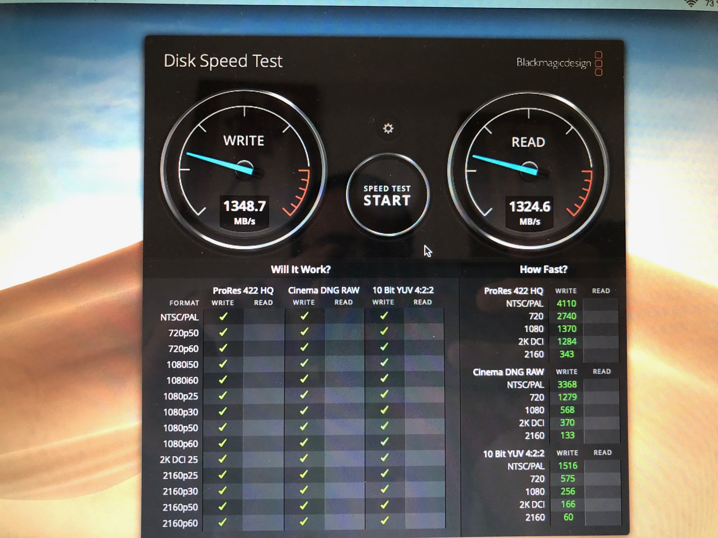Click the 4110 ProRes NTSC/PAL write value
The width and height of the screenshot is (718, 538).
566,304
